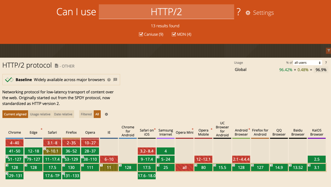Click the Chrome 41-50 cell
Viewport: 331px width, 187px height.
pyautogui.click(x=14, y=151)
